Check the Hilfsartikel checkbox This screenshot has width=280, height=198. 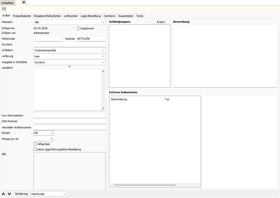[x=35, y=144]
